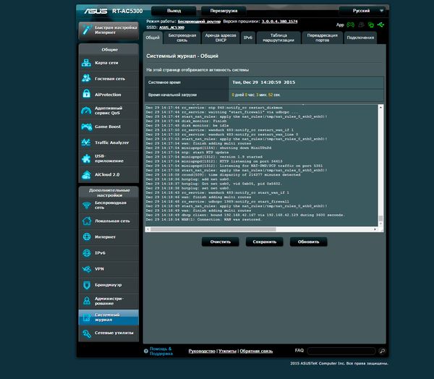Switch to Таблица маршрутизации tab
Screen dimensions: 434x379
pyautogui.click(x=278, y=38)
